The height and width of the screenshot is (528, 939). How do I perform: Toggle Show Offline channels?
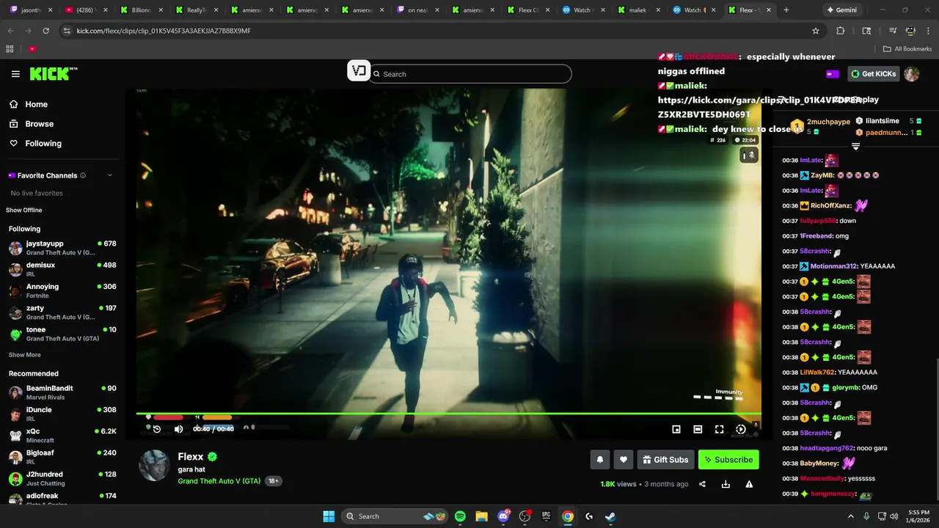point(24,210)
